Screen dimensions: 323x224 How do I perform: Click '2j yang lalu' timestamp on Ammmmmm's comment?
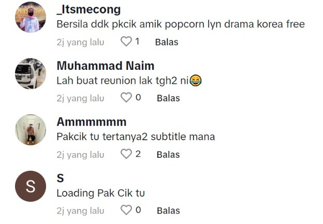[80, 154]
